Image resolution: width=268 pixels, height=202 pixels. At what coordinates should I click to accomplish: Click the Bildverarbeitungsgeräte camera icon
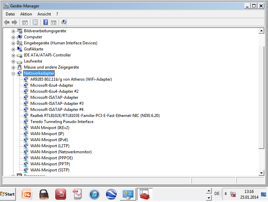pos(20,31)
